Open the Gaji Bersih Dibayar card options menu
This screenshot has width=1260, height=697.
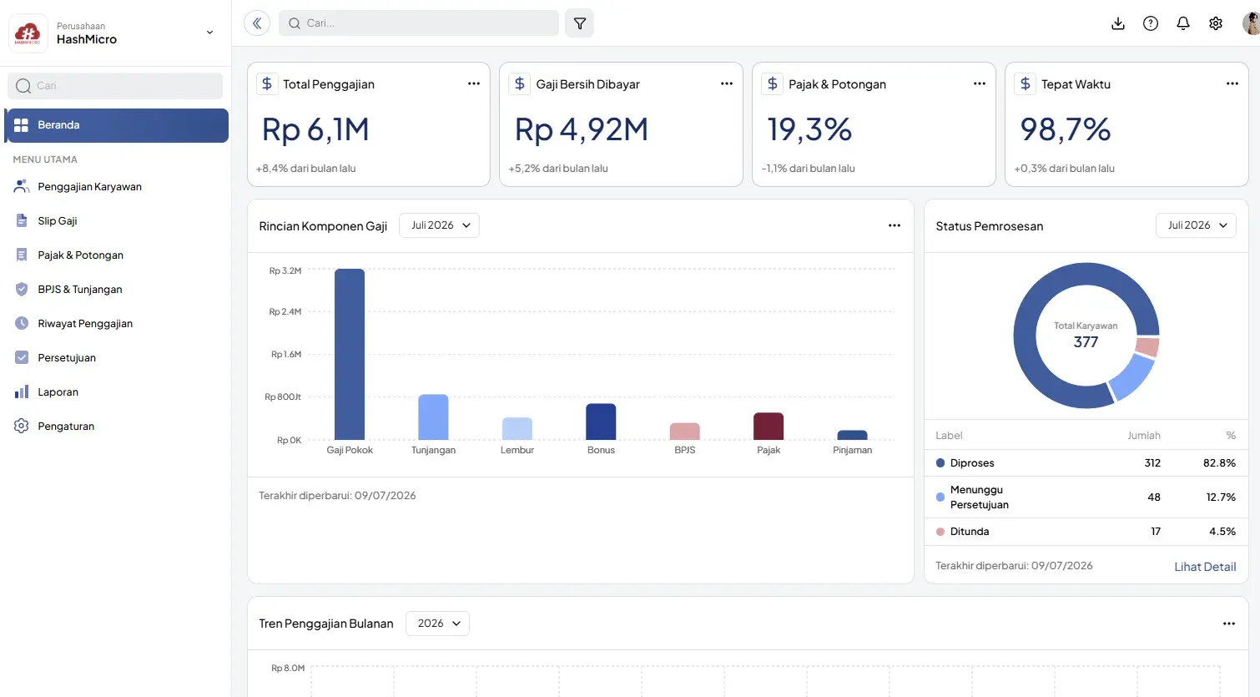727,83
